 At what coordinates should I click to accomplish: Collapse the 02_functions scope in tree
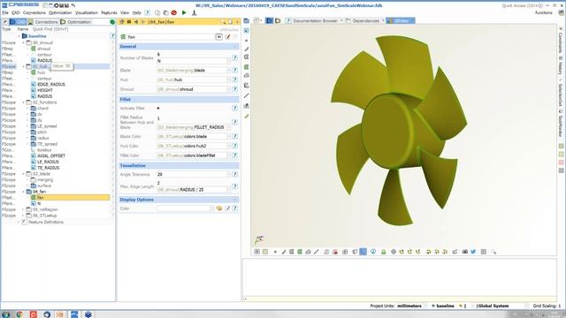pyautogui.click(x=24, y=102)
